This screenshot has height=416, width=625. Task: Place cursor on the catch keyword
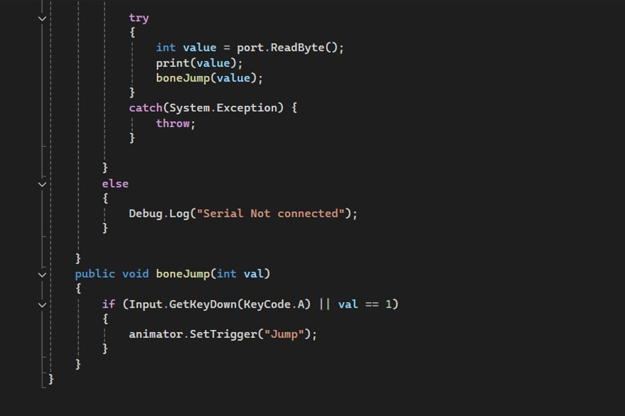point(146,108)
